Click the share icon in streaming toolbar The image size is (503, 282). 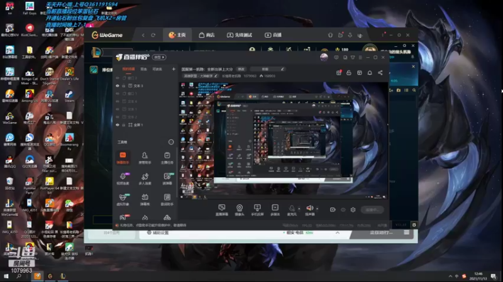click(380, 73)
